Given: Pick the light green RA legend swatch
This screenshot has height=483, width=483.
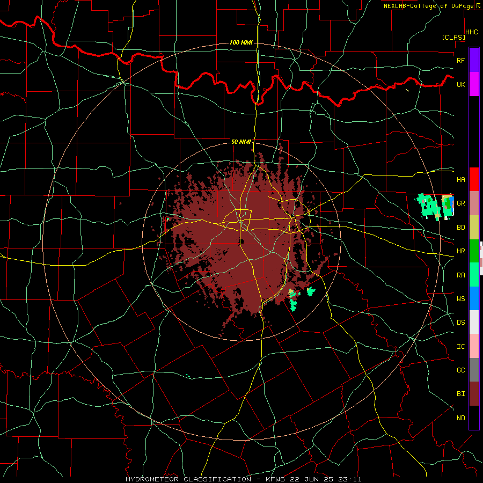Looking at the screenshot, I should (x=474, y=275).
